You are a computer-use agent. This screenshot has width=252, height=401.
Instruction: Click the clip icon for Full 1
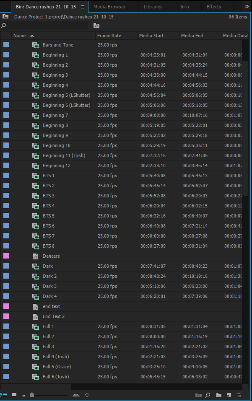click(x=36, y=326)
